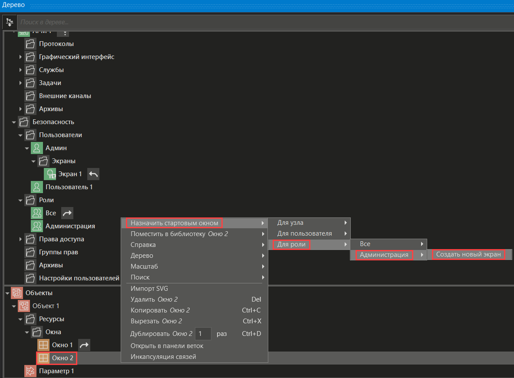Click the Администрация role group icon
Image resolution: width=514 pixels, height=378 pixels.
point(36,226)
